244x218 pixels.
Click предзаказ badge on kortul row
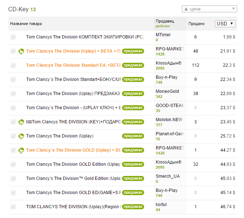pyautogui.click(x=133, y=207)
